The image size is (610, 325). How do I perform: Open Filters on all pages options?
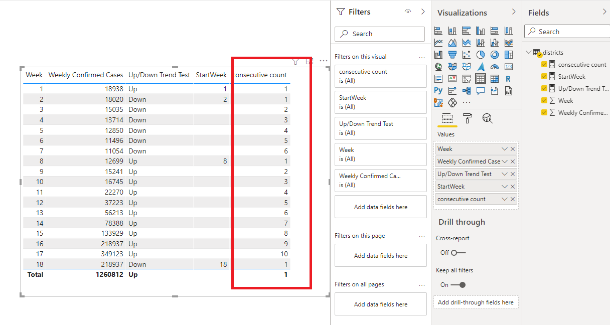coord(422,285)
